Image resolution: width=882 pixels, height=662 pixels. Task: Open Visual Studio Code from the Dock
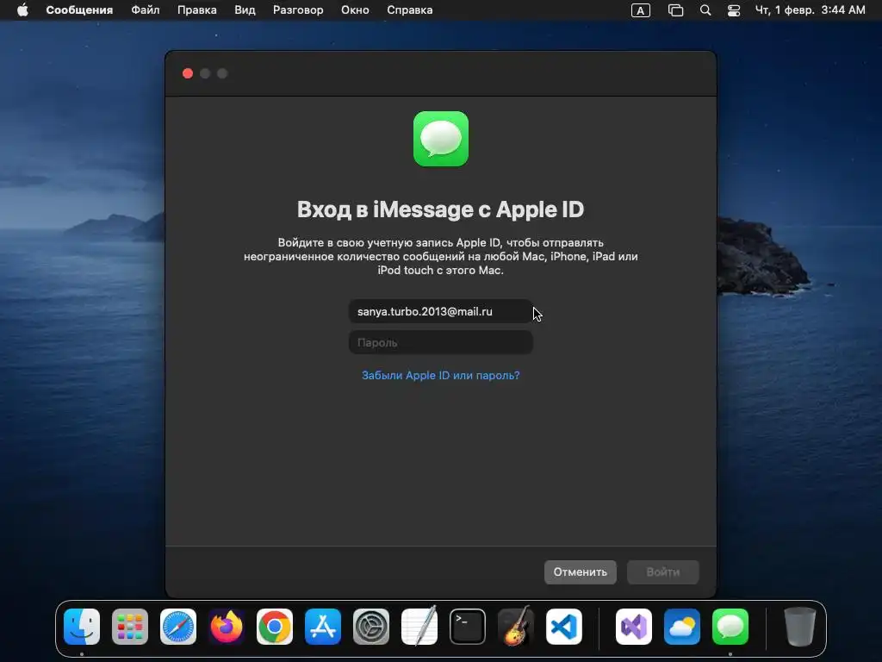pos(564,627)
